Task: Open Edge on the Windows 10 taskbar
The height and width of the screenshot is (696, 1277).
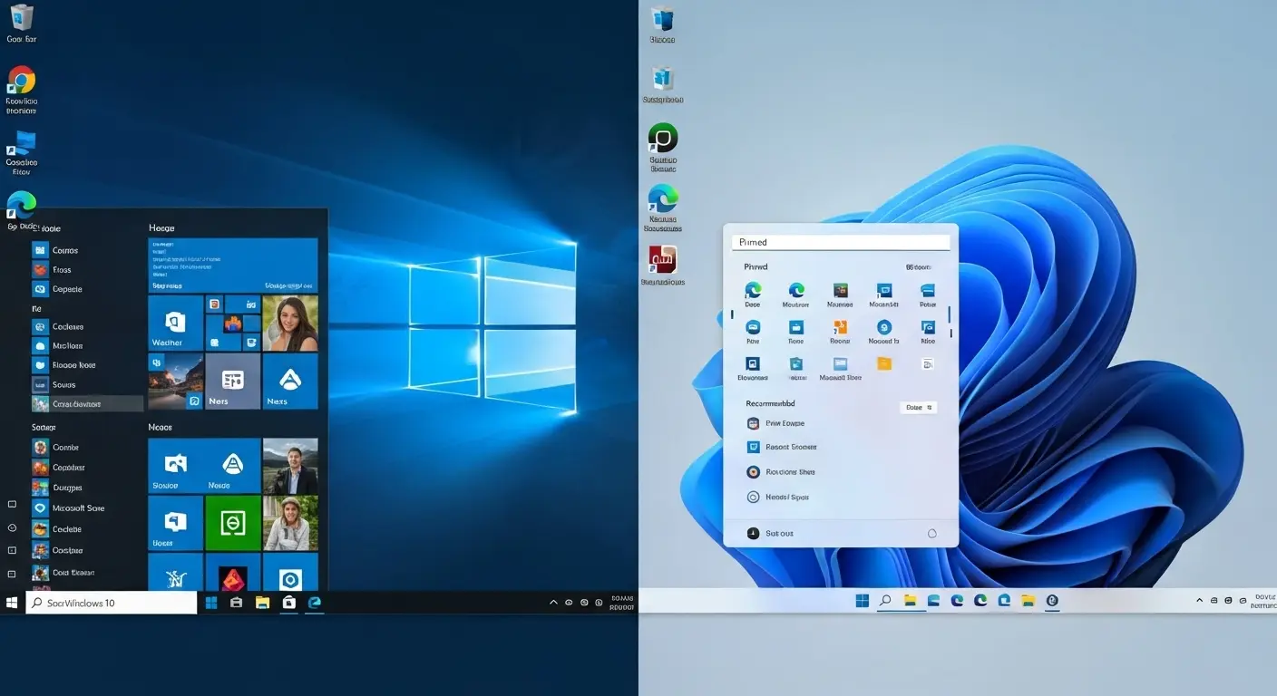Action: [x=315, y=603]
